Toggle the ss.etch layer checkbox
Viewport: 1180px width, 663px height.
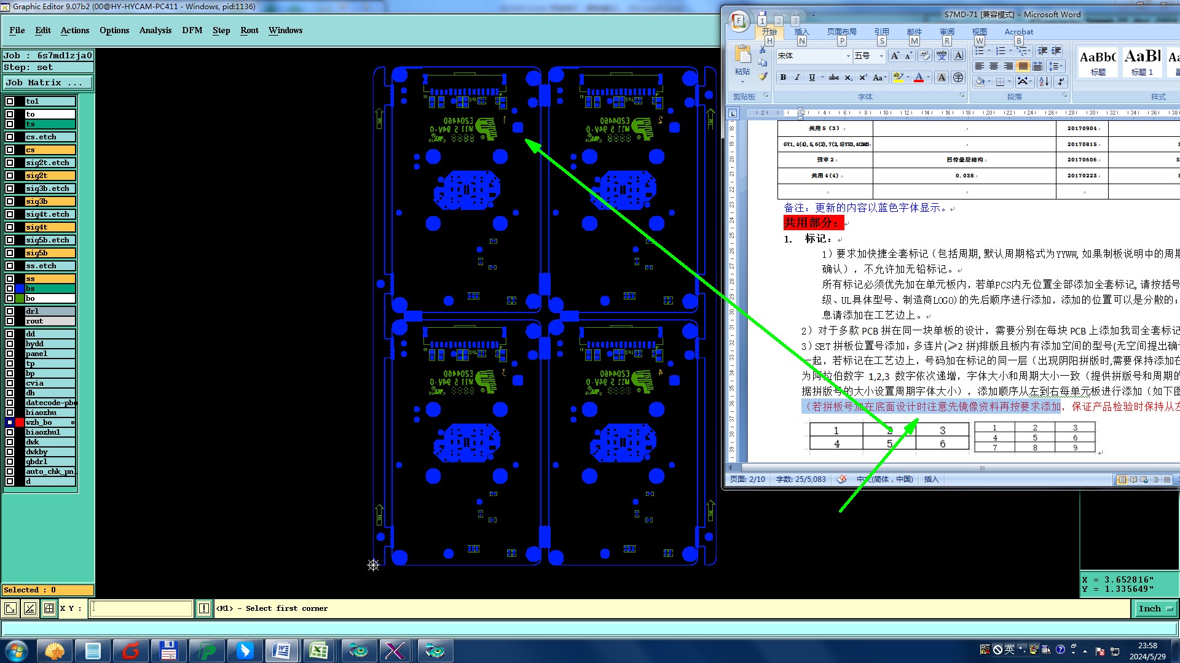pyautogui.click(x=10, y=266)
